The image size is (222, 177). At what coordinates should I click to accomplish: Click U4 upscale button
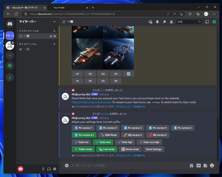click(116, 74)
